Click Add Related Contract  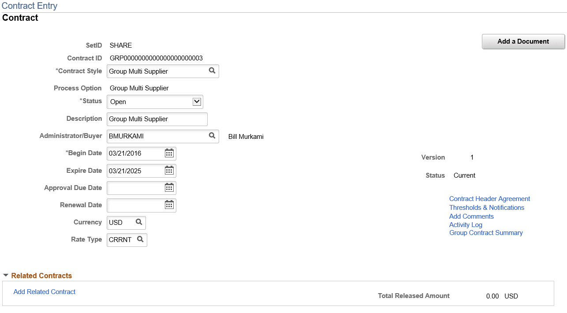tap(44, 291)
